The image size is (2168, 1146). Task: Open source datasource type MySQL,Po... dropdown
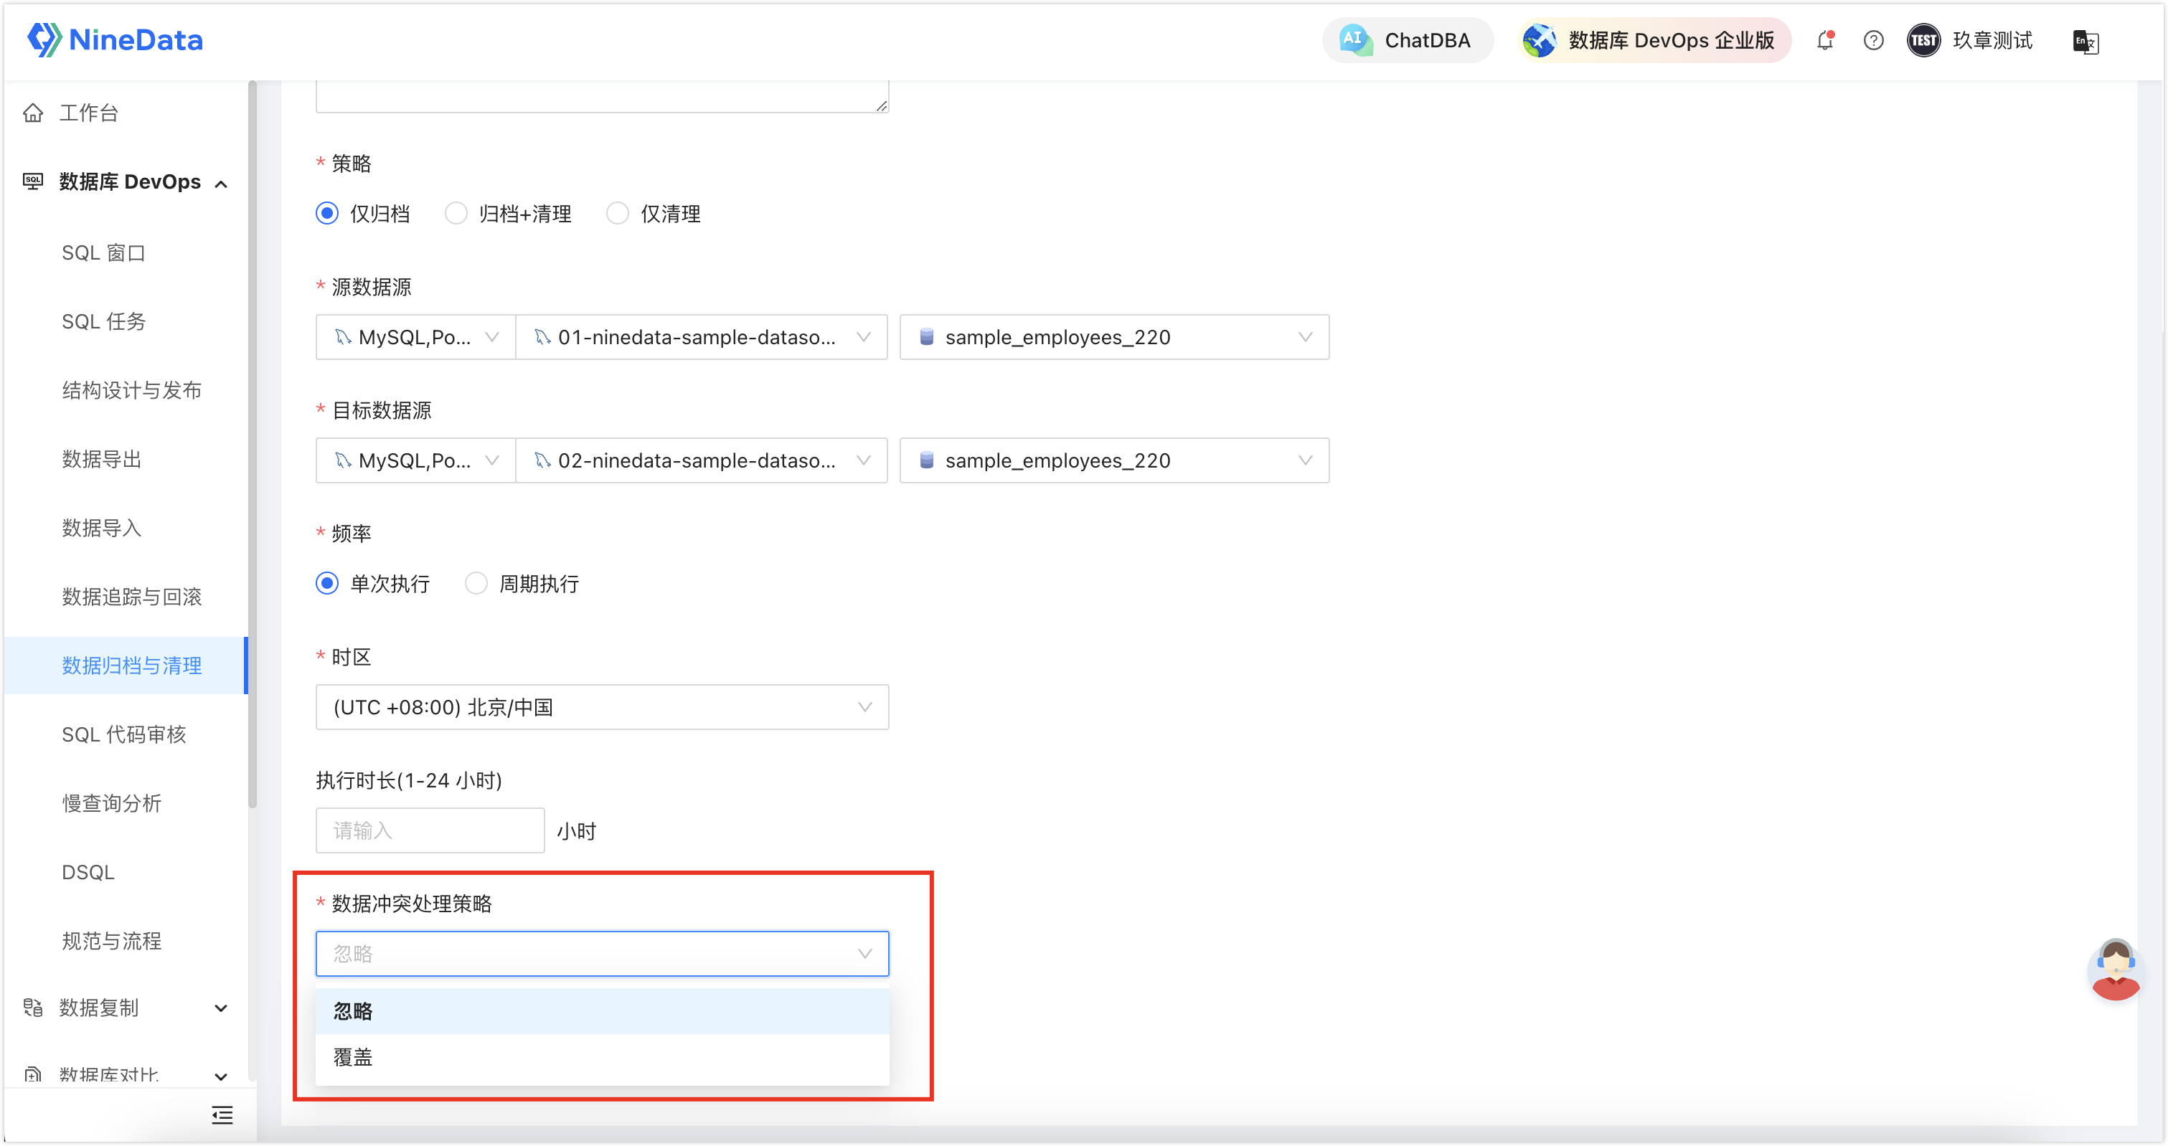(416, 337)
